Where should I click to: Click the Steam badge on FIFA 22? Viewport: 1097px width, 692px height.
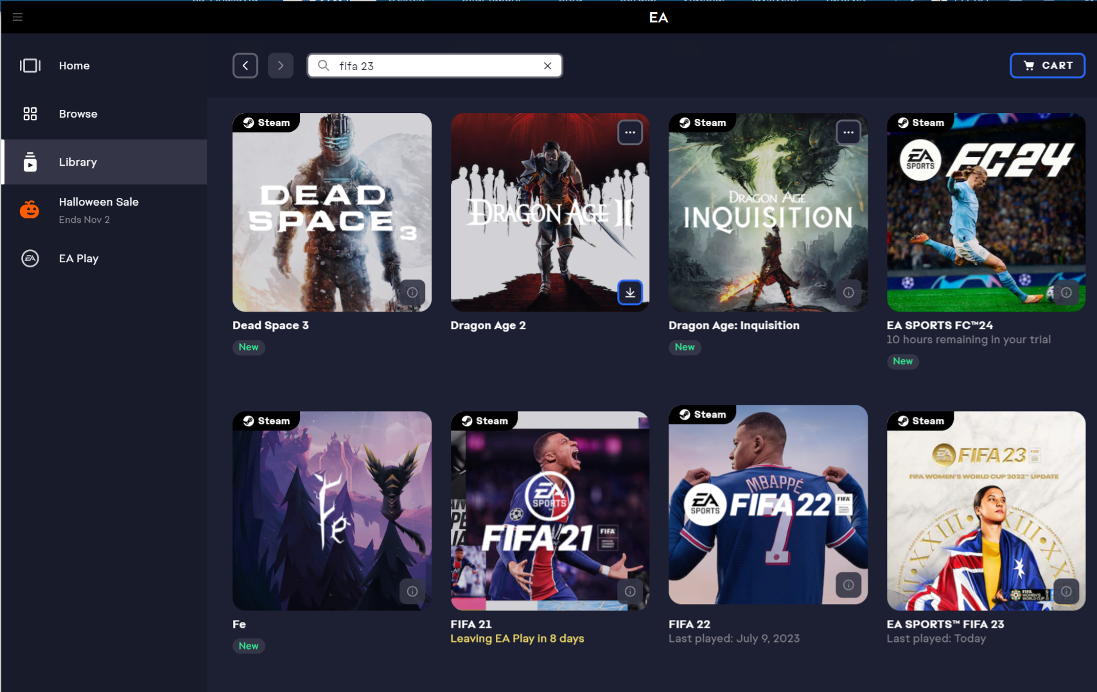point(703,414)
